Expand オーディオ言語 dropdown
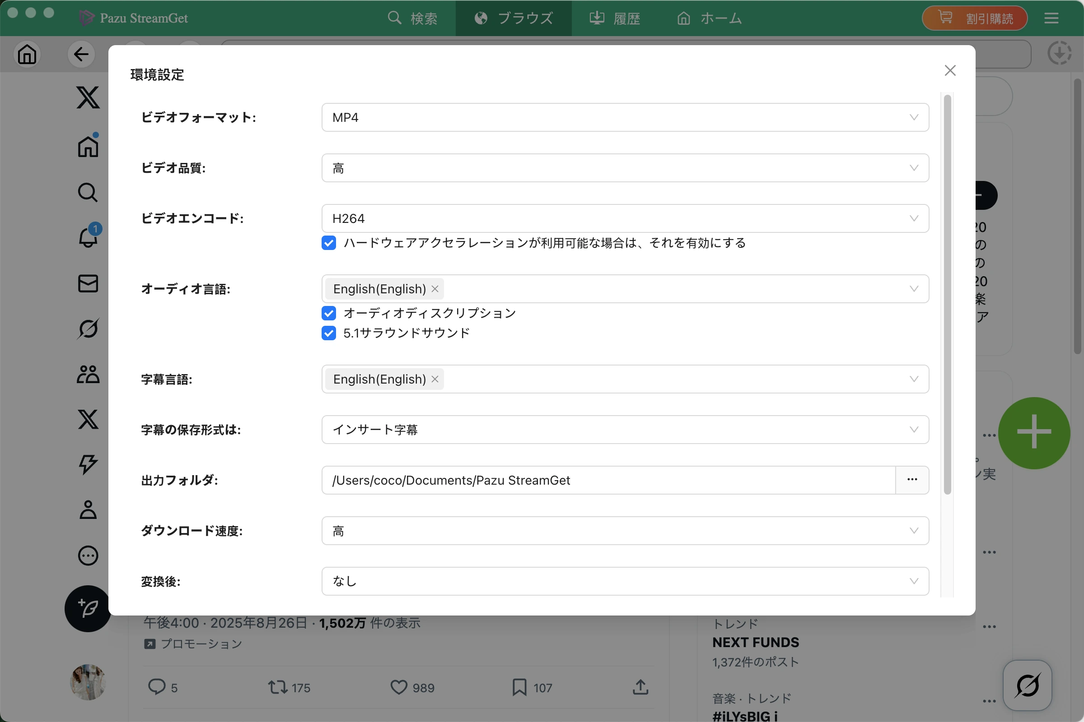 point(625,289)
